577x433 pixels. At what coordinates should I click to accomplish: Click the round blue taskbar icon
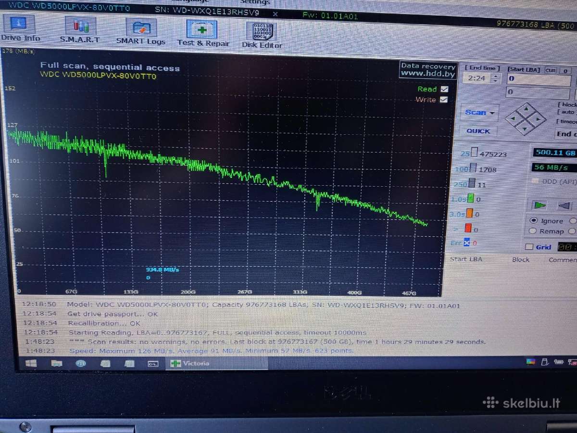pyautogui.click(x=81, y=364)
